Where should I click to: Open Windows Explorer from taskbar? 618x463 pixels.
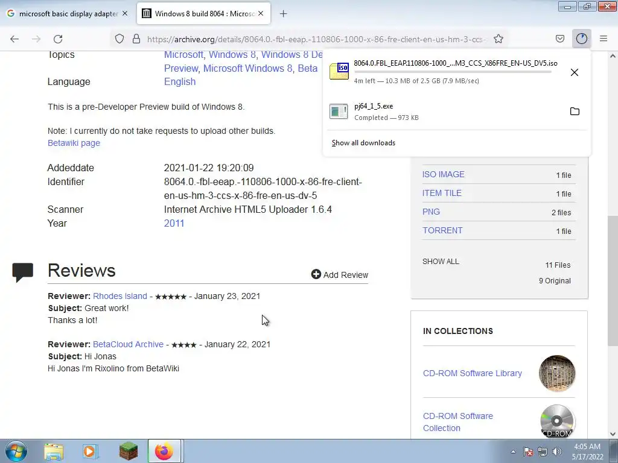coord(54,452)
